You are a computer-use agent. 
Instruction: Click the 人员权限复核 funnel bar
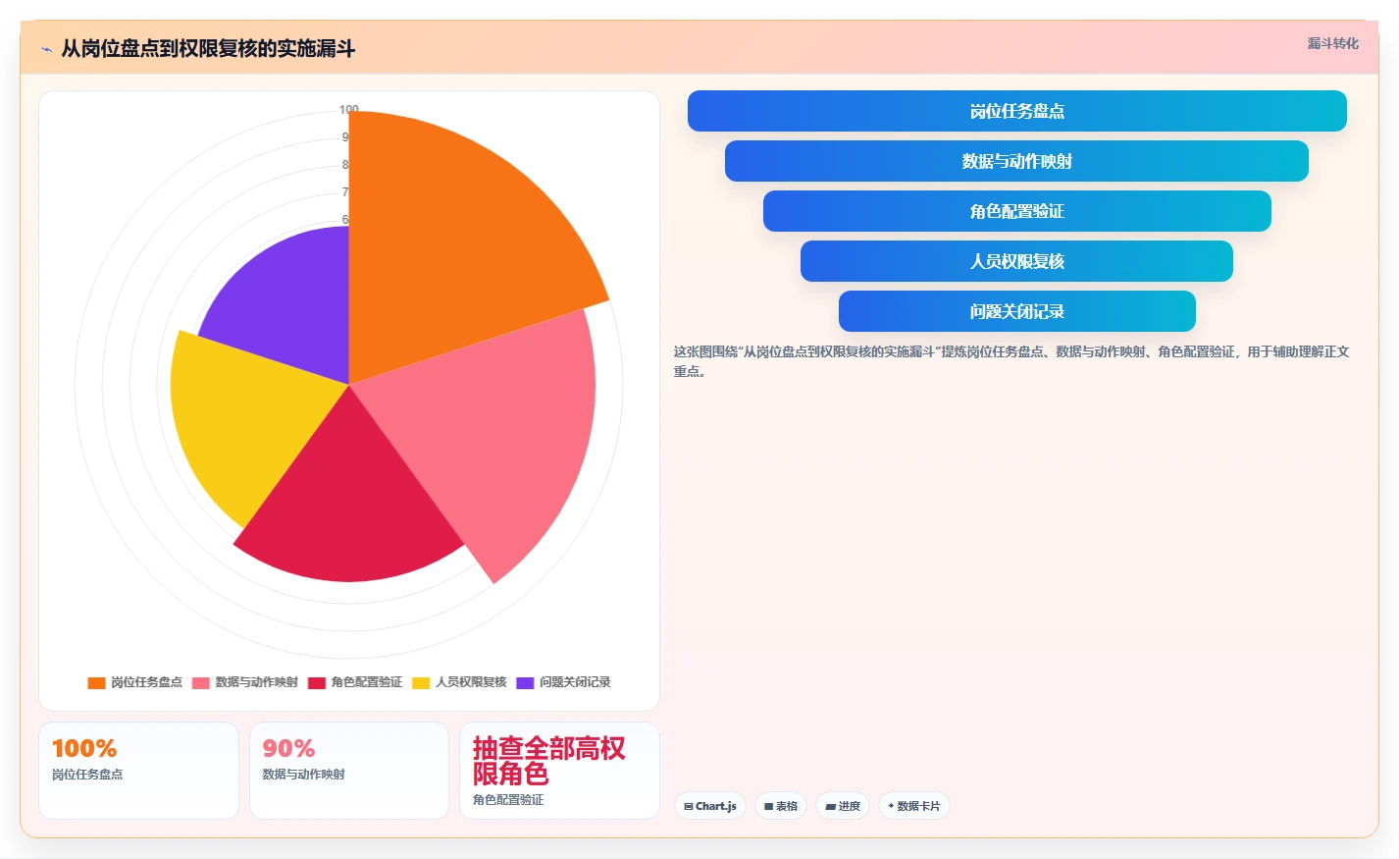(x=1016, y=261)
